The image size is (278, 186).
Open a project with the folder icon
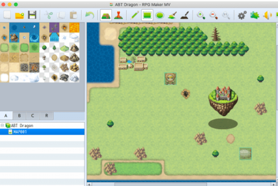19,15
